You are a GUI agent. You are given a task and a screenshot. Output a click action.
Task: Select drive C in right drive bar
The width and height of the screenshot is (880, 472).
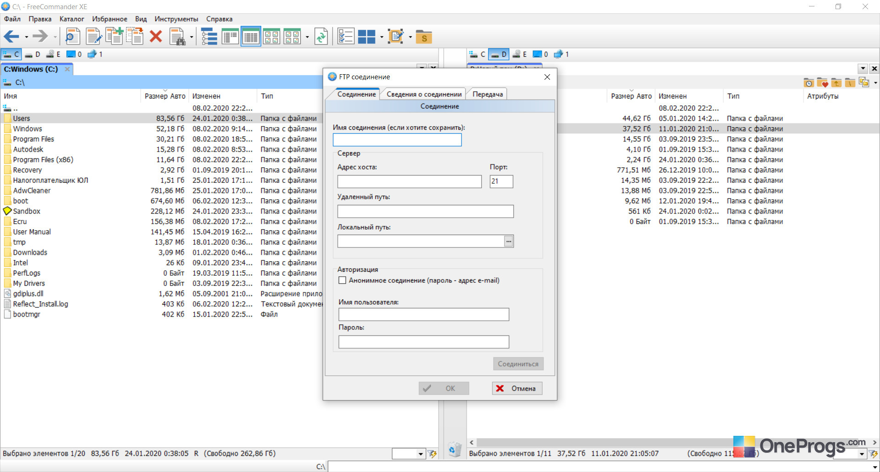pos(477,54)
